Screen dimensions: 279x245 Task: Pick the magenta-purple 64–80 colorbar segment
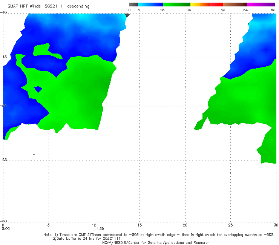(x=261, y=5)
